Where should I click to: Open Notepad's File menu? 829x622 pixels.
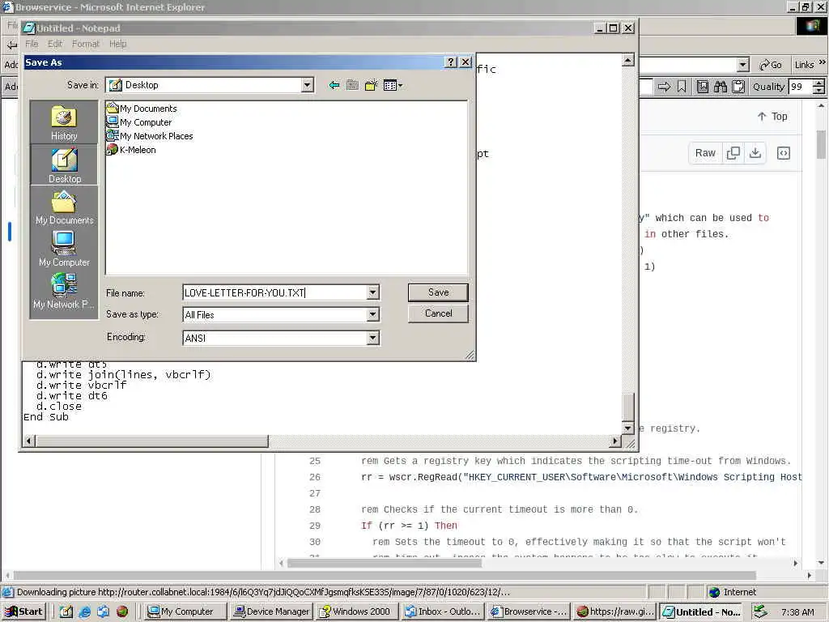coord(32,44)
